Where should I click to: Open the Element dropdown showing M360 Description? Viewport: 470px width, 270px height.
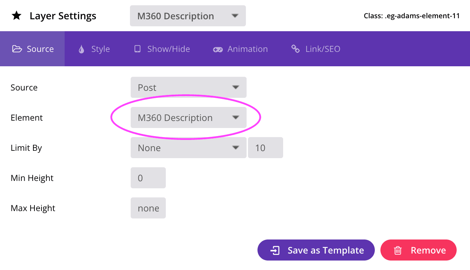coord(188,118)
